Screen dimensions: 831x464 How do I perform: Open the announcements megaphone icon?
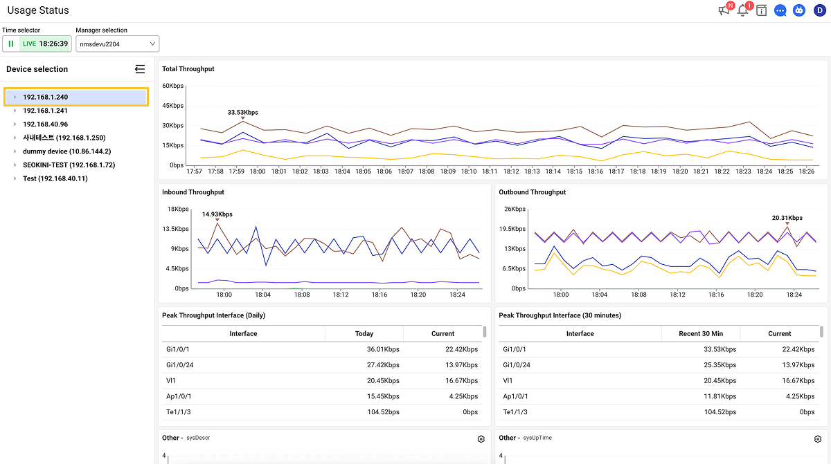tap(724, 10)
